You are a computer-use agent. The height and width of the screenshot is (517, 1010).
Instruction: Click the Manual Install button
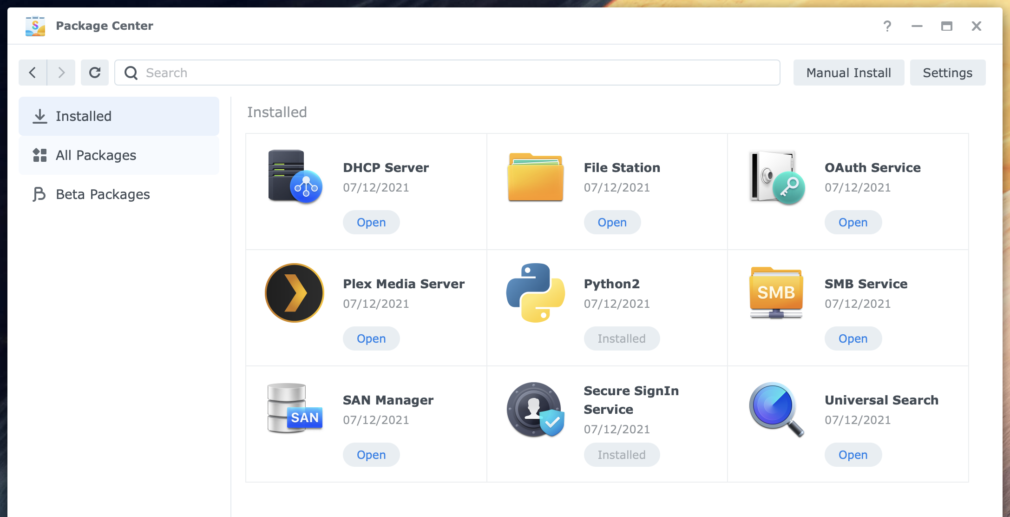click(849, 73)
